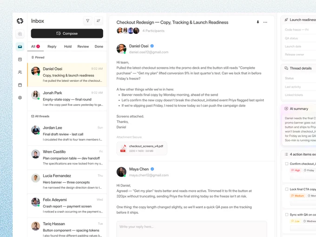The width and height of the screenshot is (316, 237).
Task: Click the red unread count badge on All
Action: [x=38, y=46]
